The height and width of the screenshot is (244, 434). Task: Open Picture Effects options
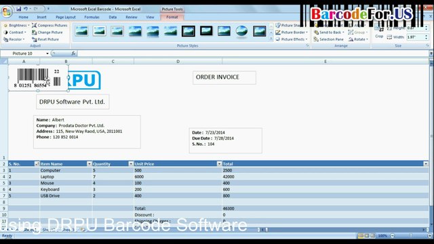click(292, 39)
